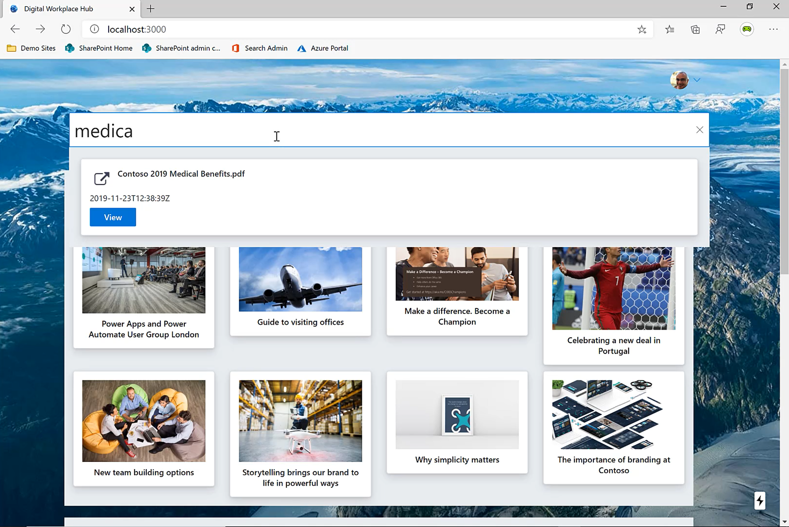Click Storytelling brings our brand to life title

(x=300, y=478)
